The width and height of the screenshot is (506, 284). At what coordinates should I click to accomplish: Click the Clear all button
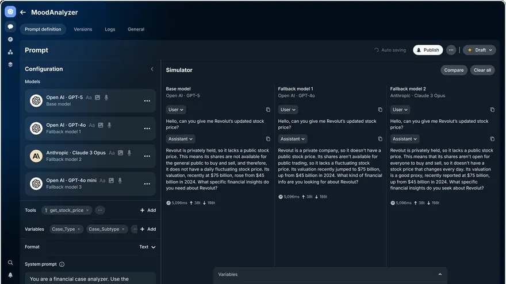(482, 70)
